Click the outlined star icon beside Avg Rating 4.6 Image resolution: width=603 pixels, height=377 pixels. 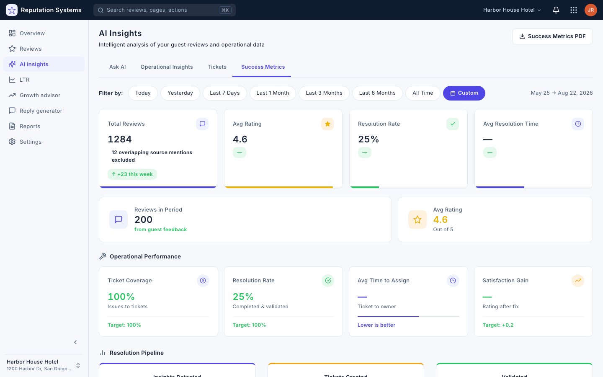point(417,219)
